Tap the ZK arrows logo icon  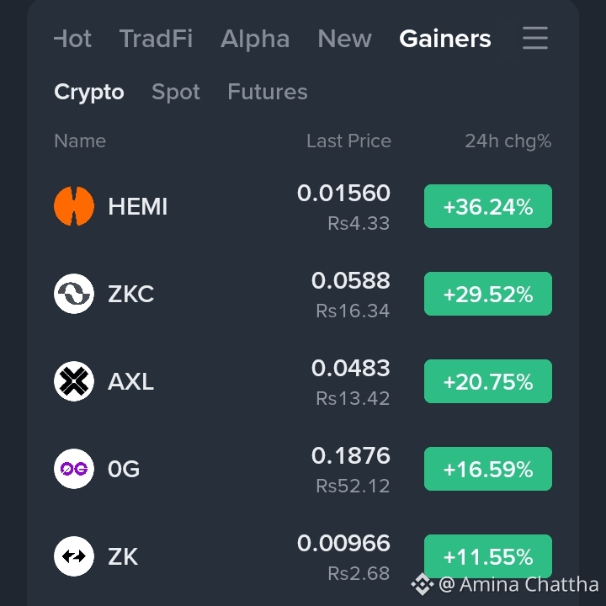(74, 556)
